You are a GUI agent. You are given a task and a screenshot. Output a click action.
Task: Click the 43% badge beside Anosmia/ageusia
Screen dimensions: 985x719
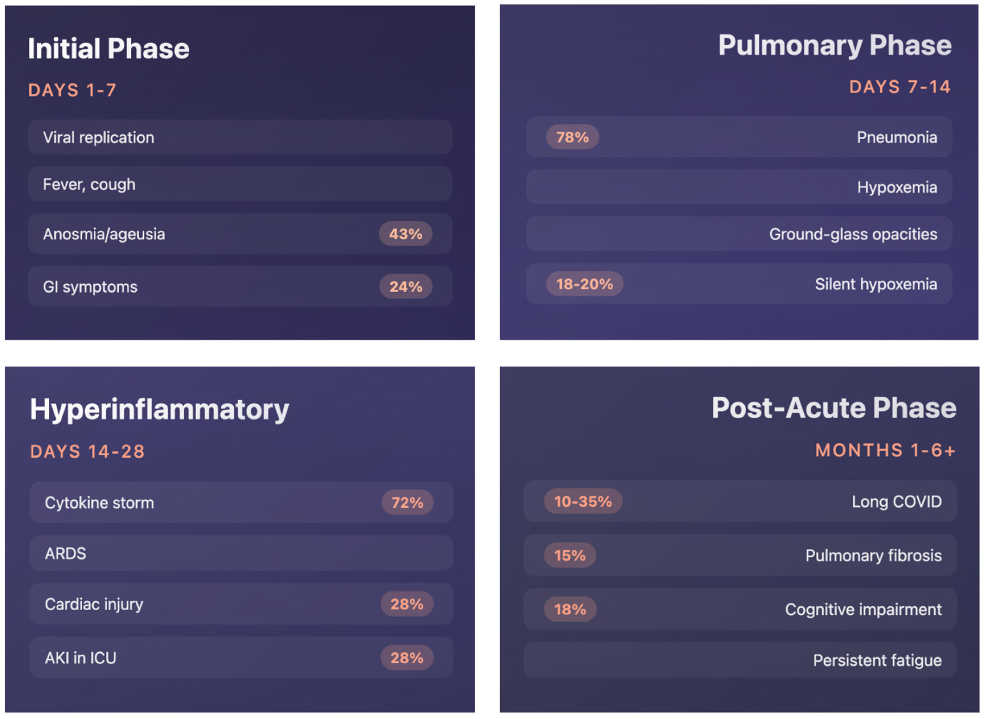click(405, 234)
